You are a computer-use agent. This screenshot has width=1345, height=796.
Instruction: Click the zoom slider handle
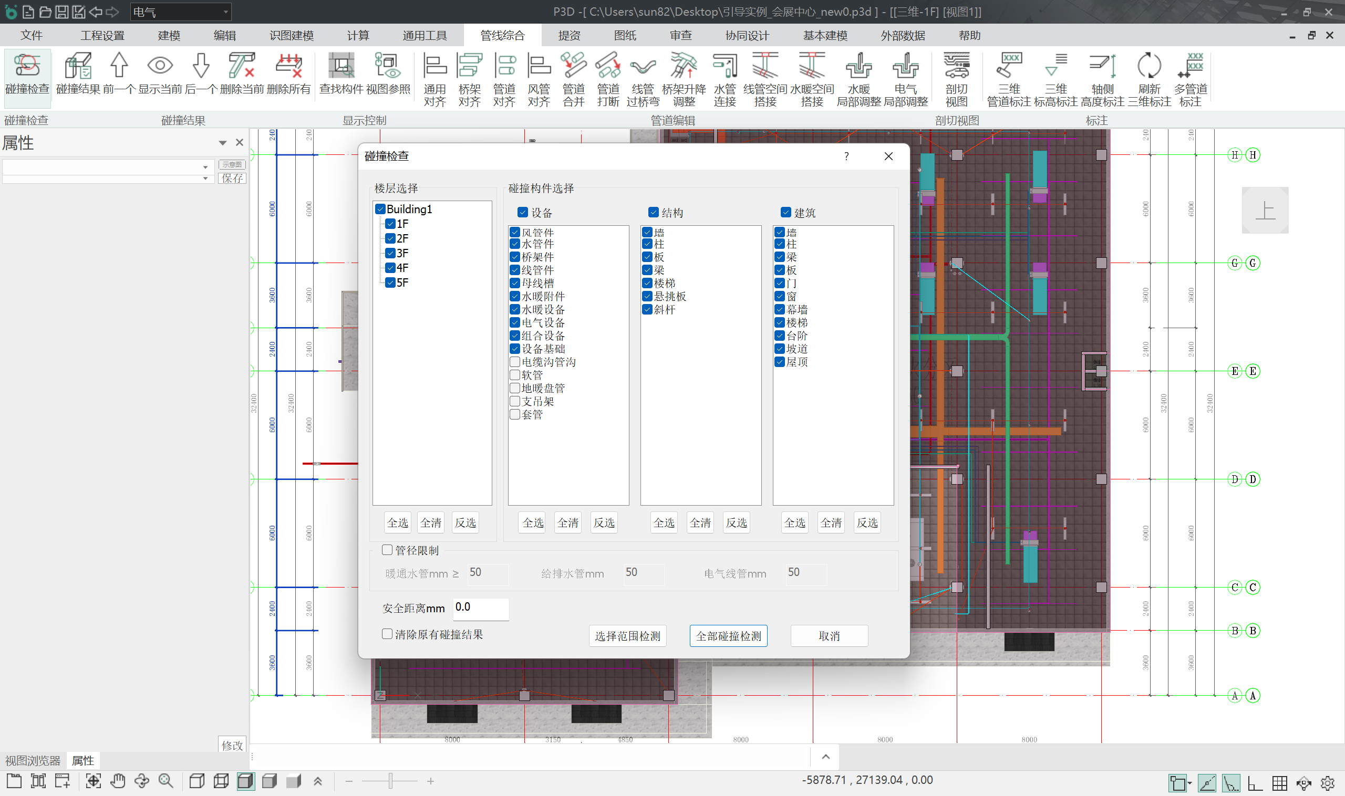coord(391,781)
